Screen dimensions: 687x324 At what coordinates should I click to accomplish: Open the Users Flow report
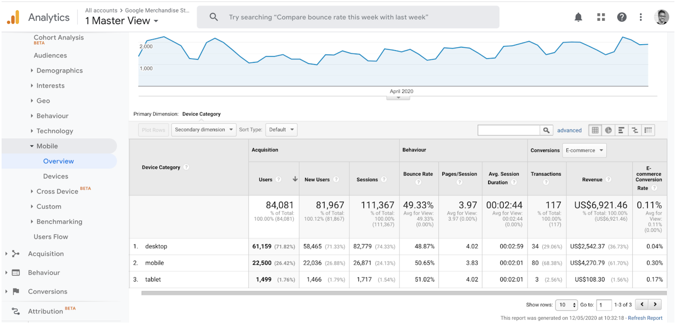51,236
